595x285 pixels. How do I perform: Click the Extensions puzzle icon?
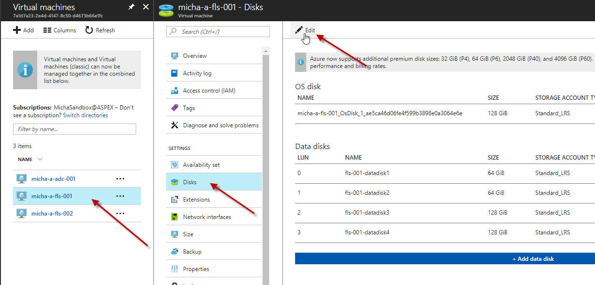click(175, 200)
